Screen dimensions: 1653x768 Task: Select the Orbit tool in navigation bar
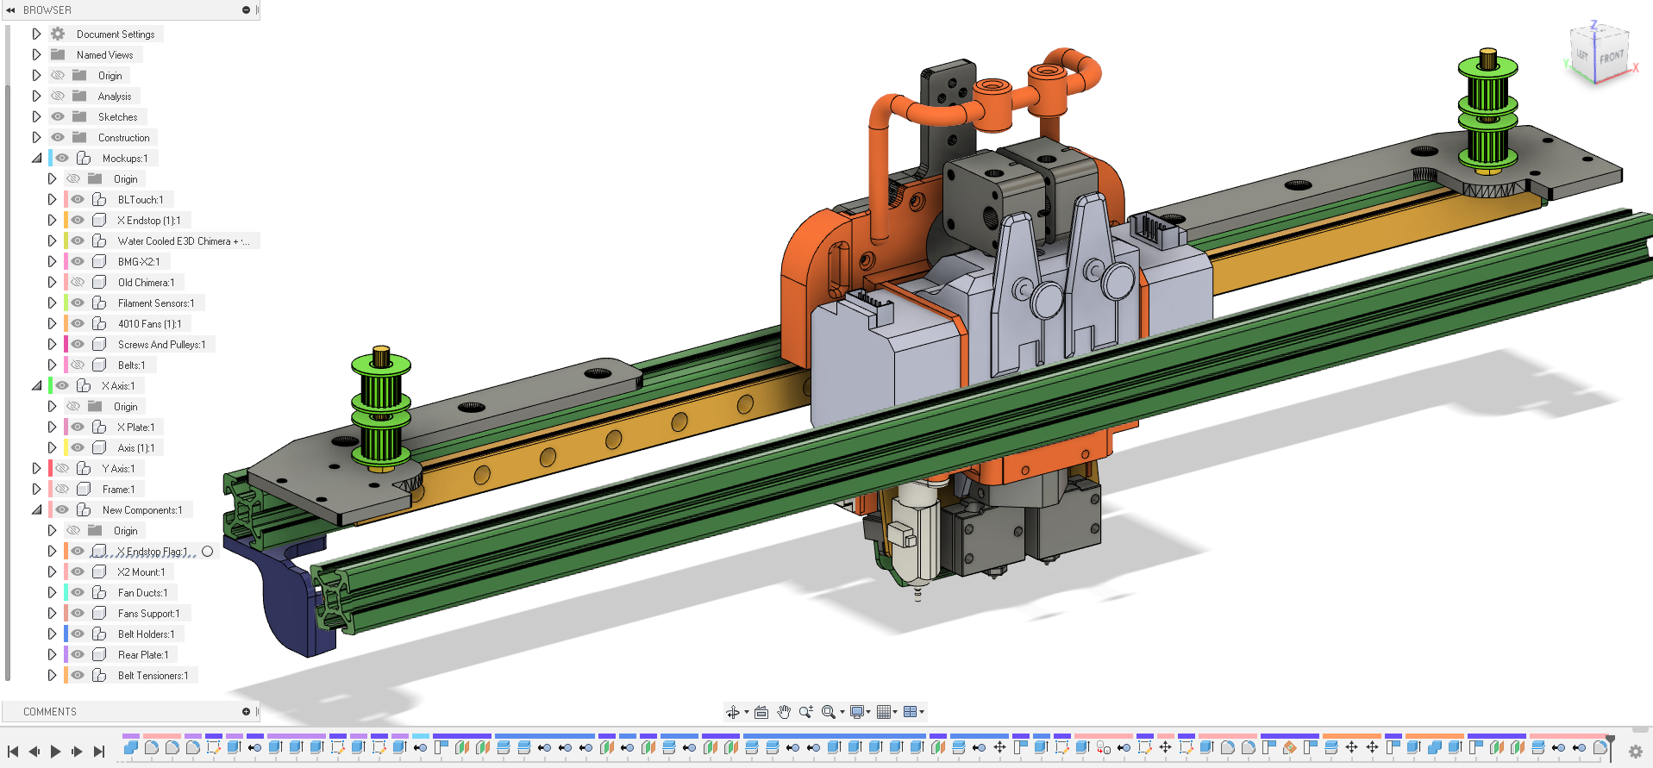coord(732,712)
